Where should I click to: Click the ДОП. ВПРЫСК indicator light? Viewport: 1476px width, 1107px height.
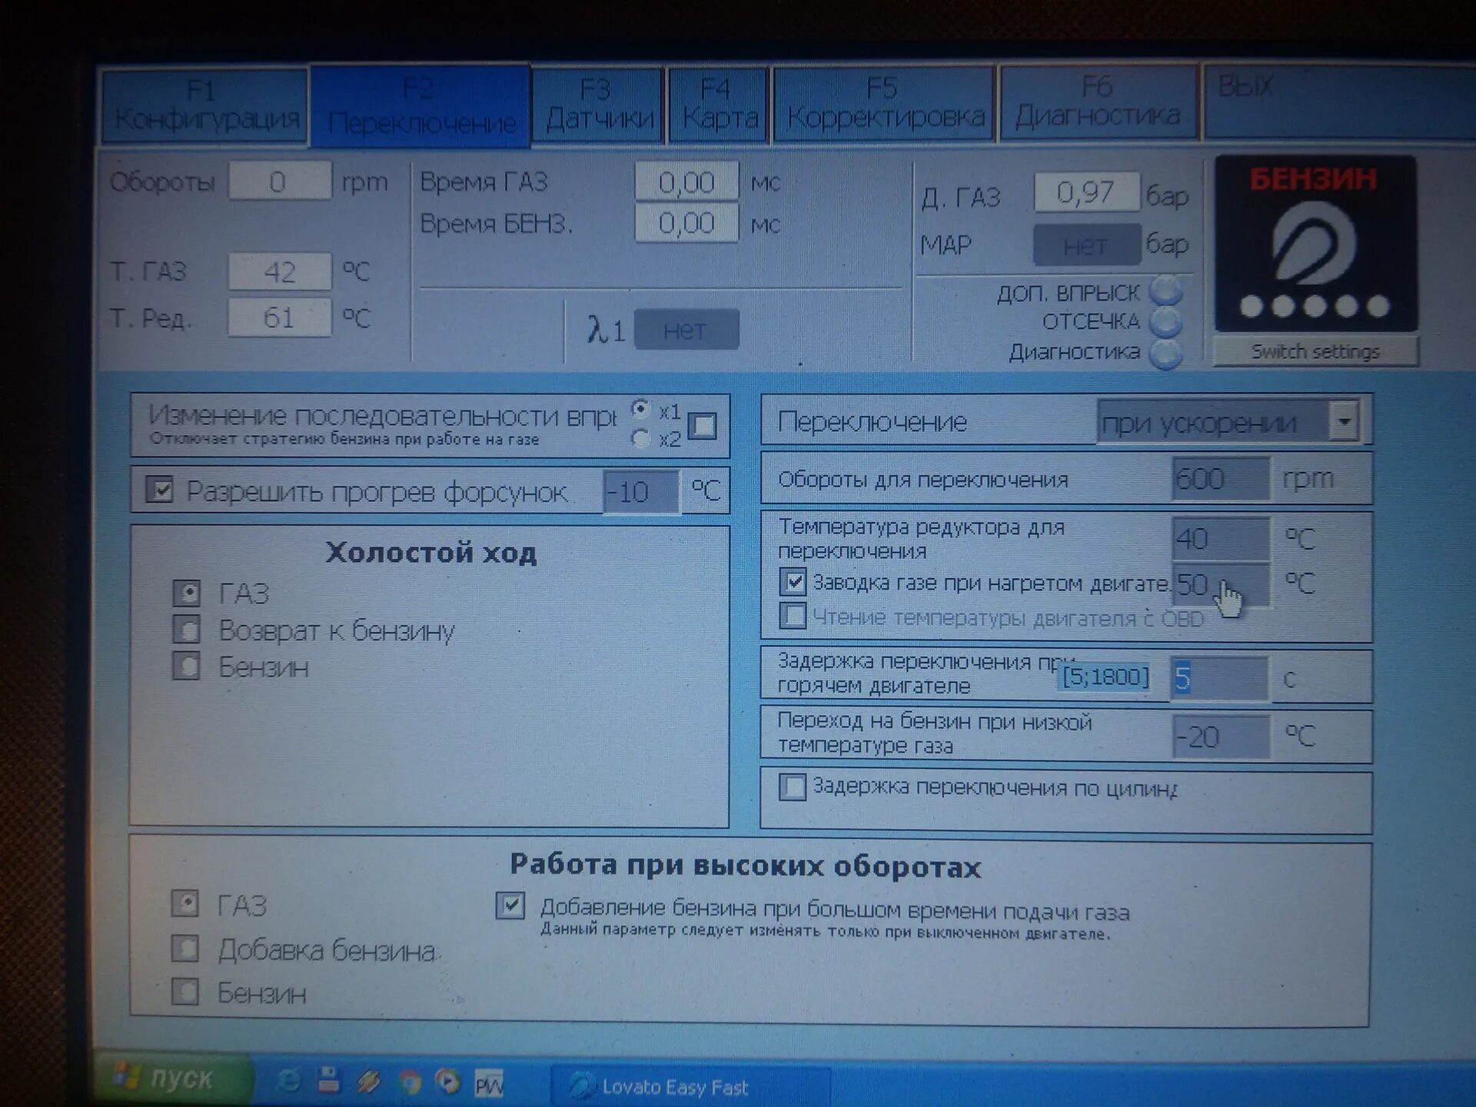(1166, 291)
